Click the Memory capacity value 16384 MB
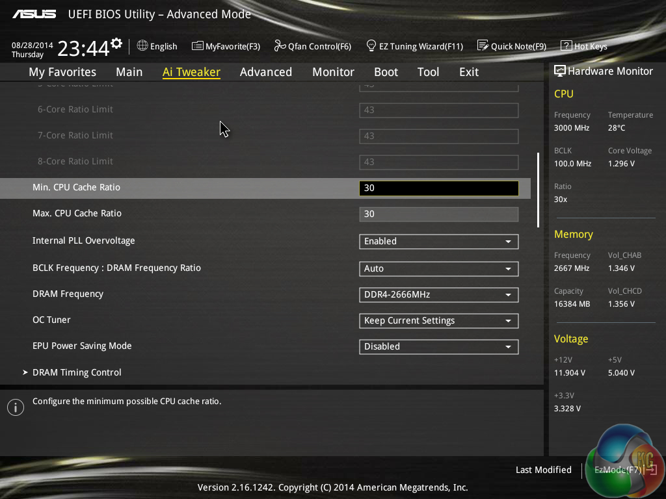The image size is (666, 499). coord(572,304)
